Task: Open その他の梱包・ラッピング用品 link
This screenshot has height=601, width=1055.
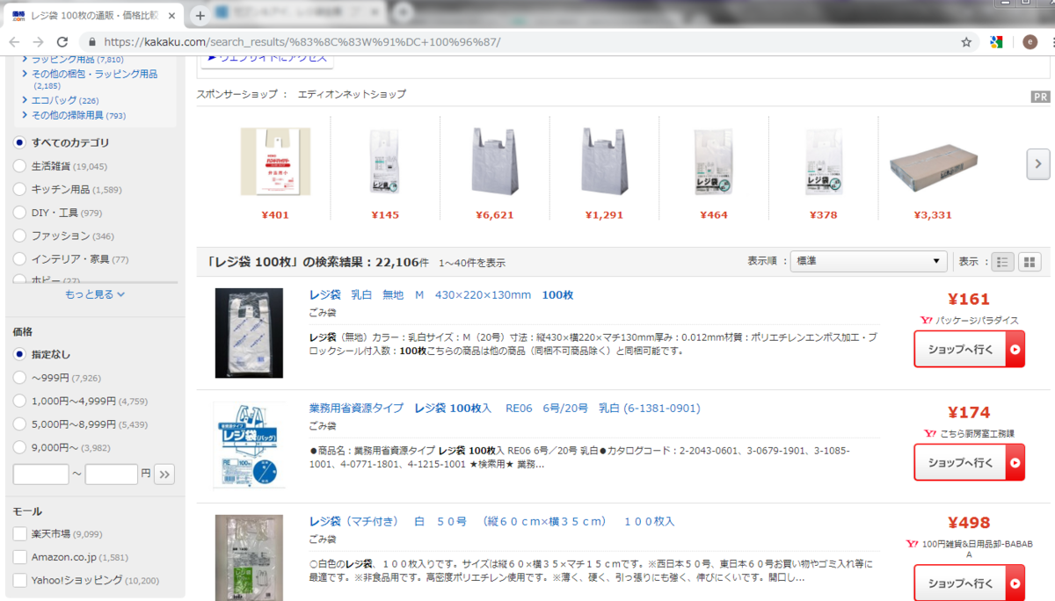Action: click(x=94, y=74)
